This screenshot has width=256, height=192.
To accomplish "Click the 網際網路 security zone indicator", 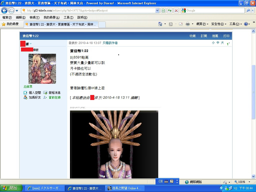I will [x=193, y=182].
